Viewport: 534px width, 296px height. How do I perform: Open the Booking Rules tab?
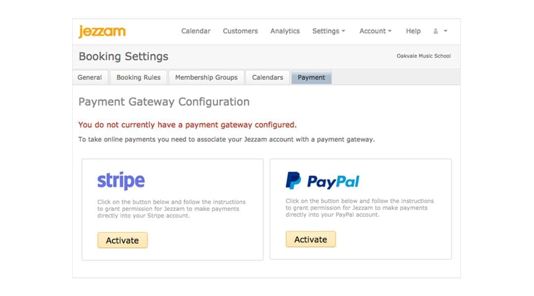(x=138, y=77)
